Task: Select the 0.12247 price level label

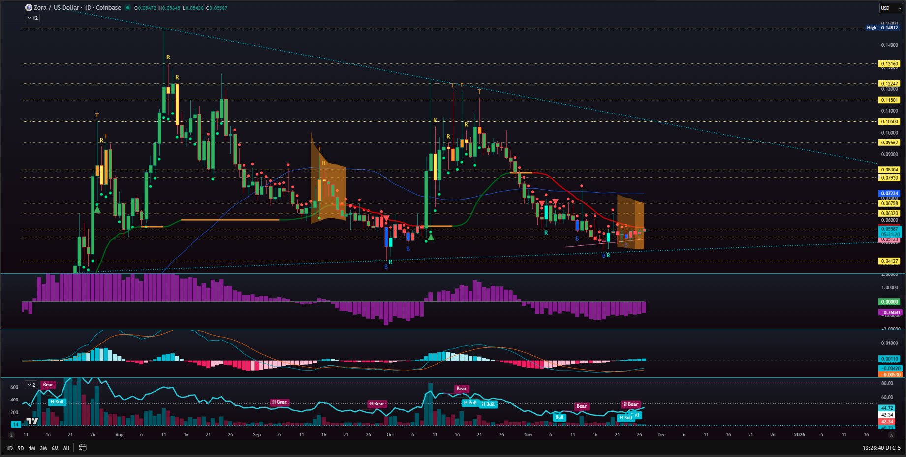Action: pos(889,84)
